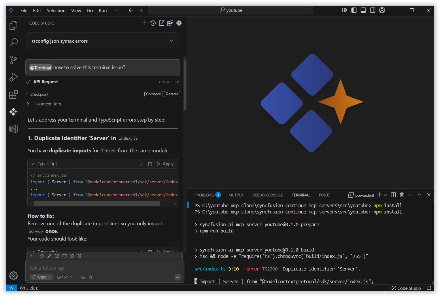Open errors and warnings count in status bar
The width and height of the screenshot is (440, 297).
tap(29, 288)
